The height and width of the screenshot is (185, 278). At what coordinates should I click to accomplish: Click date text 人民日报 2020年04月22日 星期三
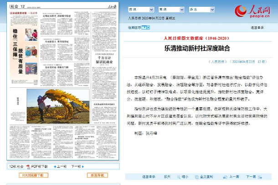coord(152,18)
